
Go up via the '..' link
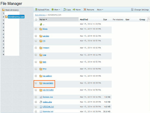pos(44,24)
